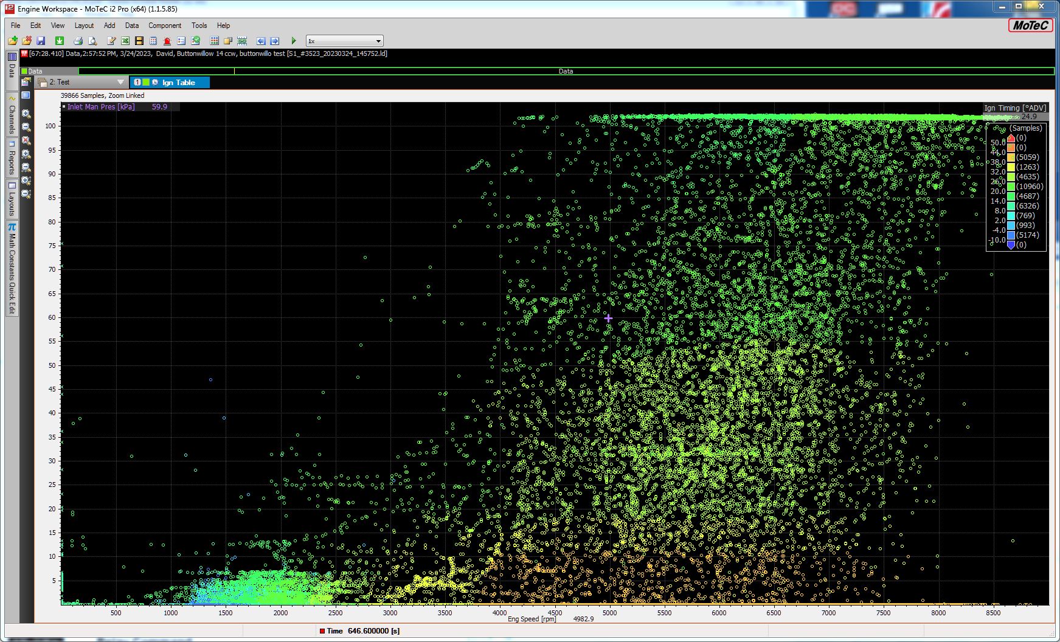Expand the '2: Test' worksheet dropdown
The height and width of the screenshot is (642, 1060).
120,82
